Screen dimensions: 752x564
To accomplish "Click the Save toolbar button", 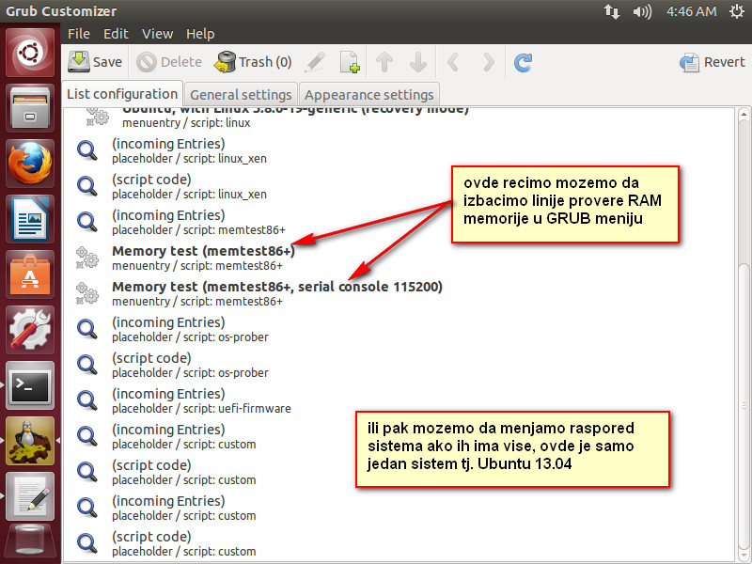I will (95, 62).
